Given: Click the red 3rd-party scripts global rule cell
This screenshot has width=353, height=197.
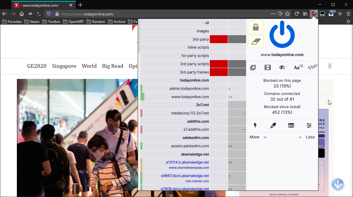Looking at the screenshot, I should pyautogui.click(x=219, y=64).
